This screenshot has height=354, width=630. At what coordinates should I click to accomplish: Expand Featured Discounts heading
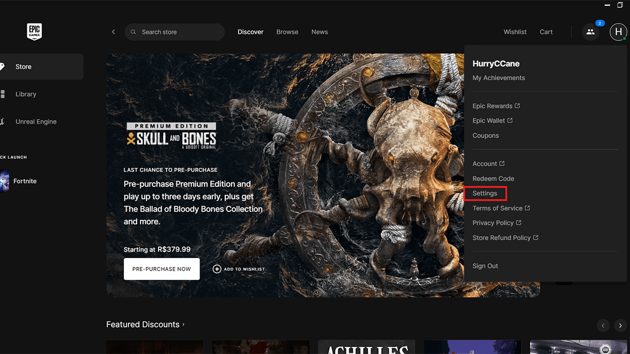145,325
